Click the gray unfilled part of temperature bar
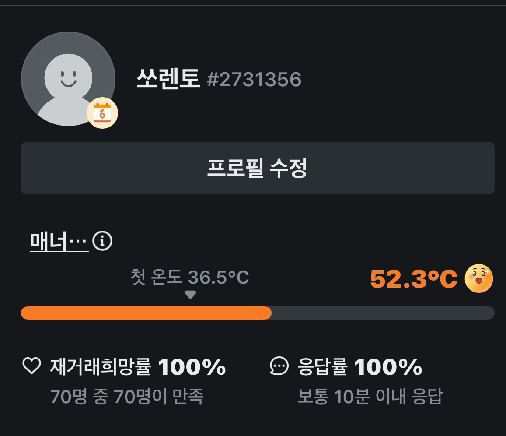 pos(383,313)
